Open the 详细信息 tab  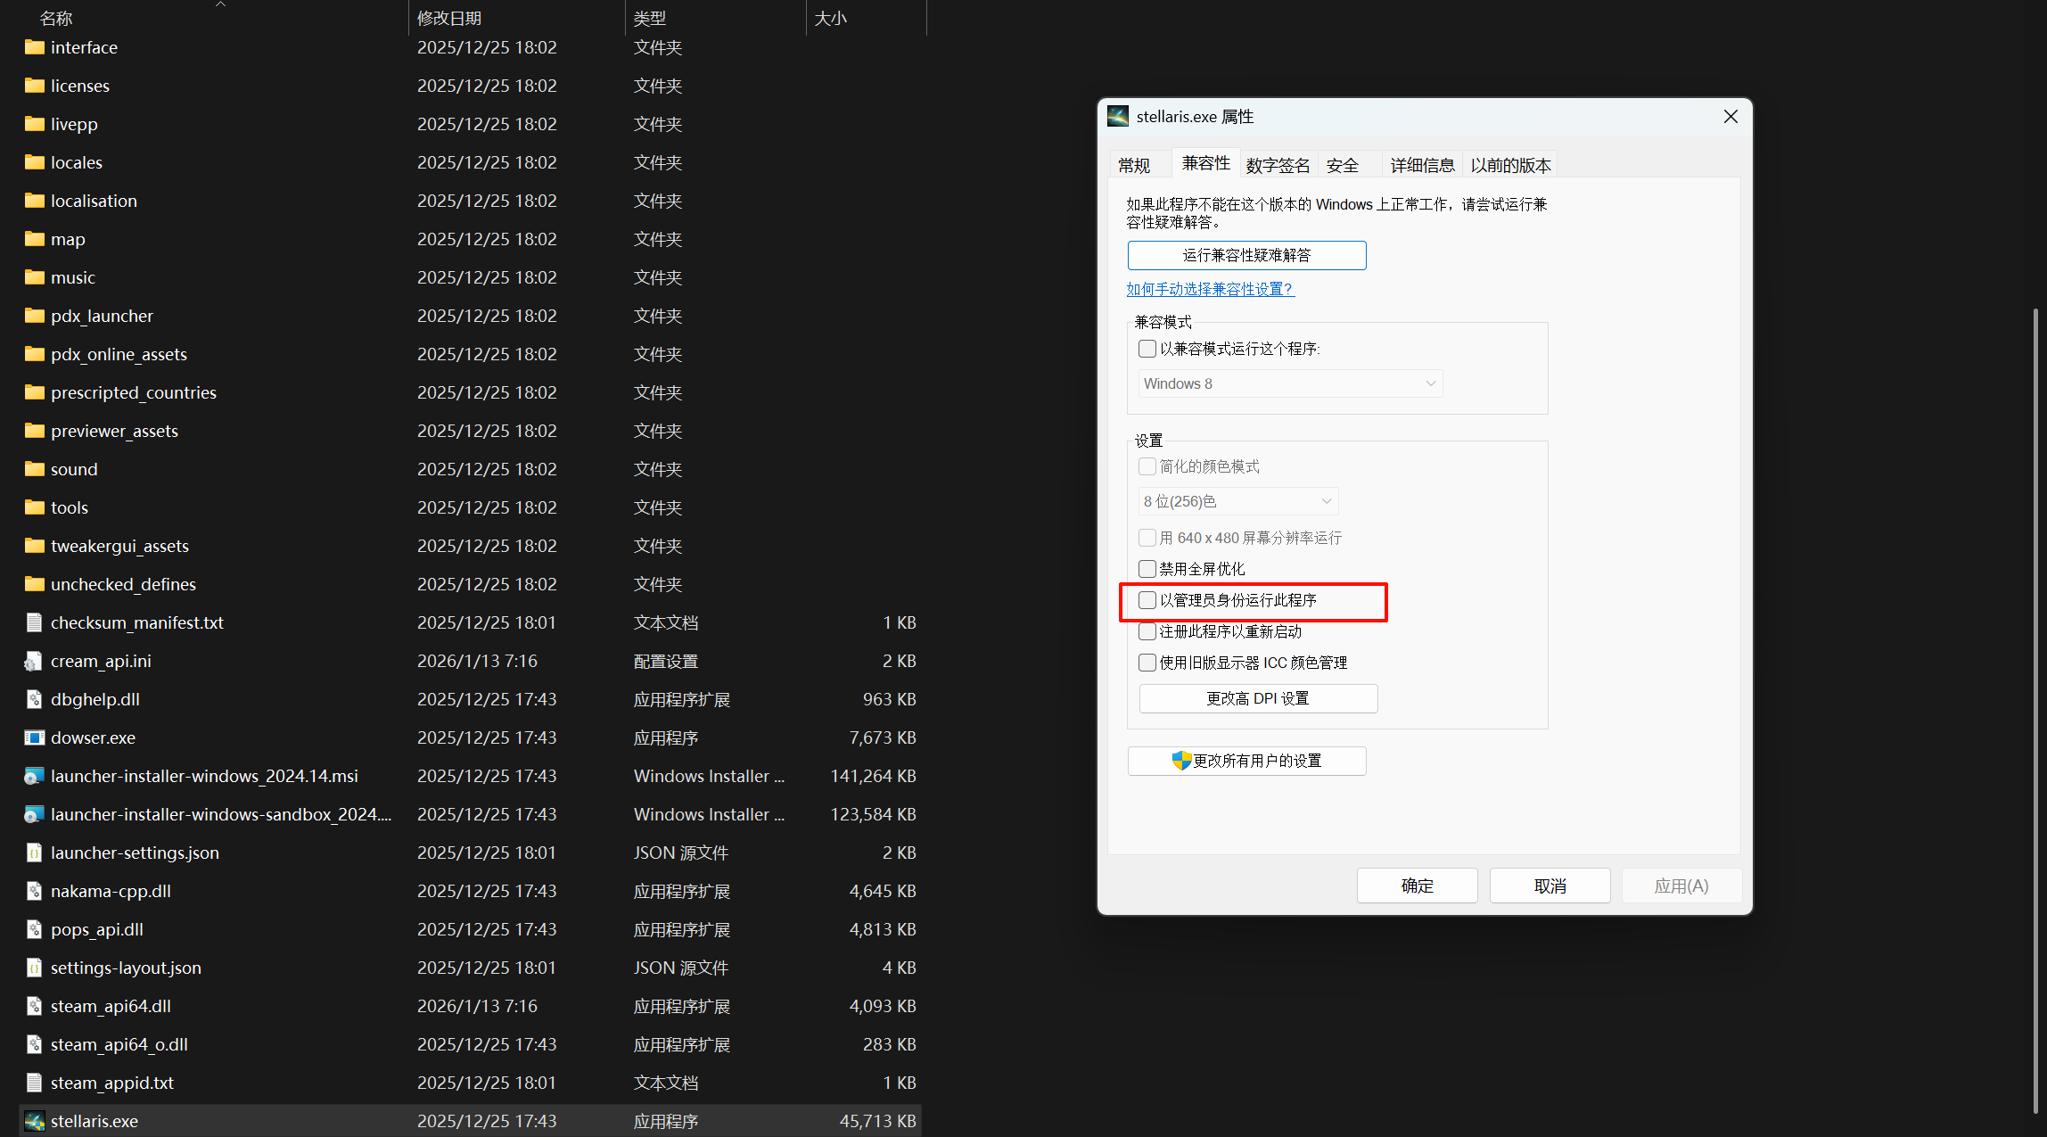(x=1422, y=165)
